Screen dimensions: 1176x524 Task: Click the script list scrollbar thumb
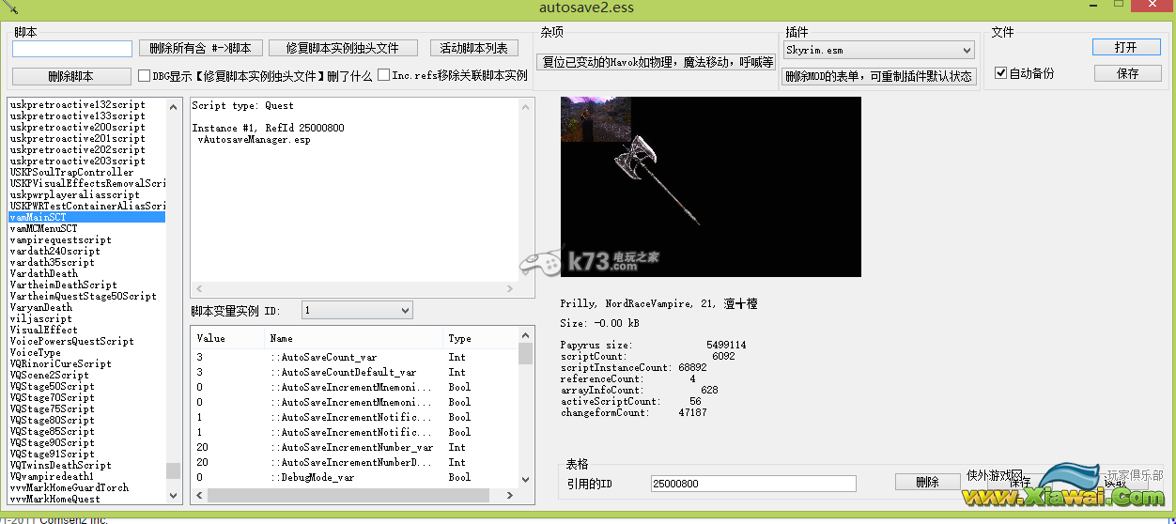pyautogui.click(x=173, y=470)
